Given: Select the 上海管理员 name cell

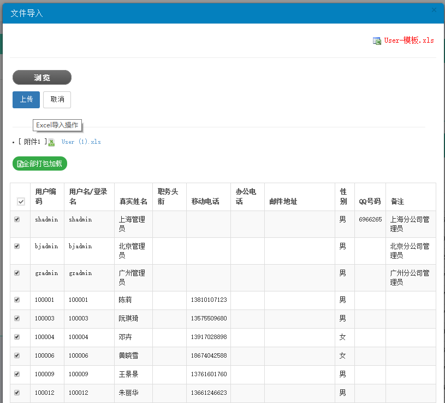Looking at the screenshot, I should tap(132, 224).
